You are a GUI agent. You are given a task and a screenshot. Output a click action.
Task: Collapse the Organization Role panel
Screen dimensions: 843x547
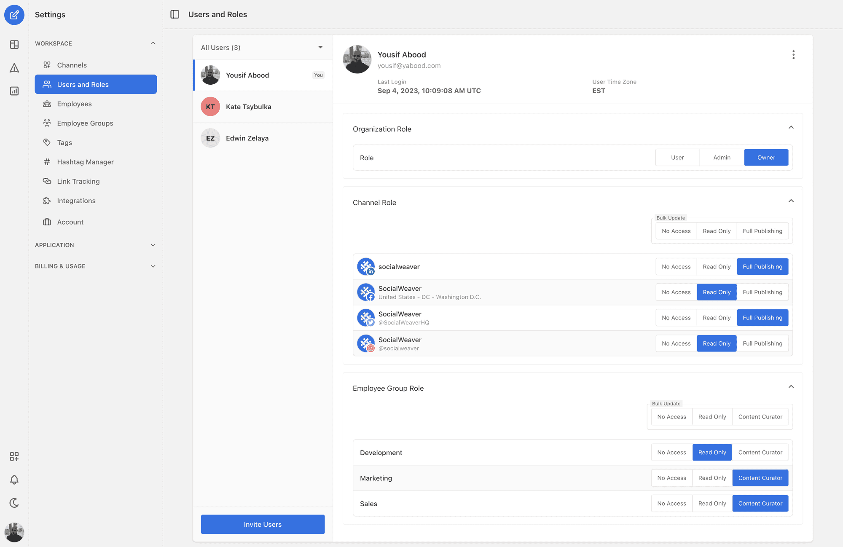(x=791, y=127)
